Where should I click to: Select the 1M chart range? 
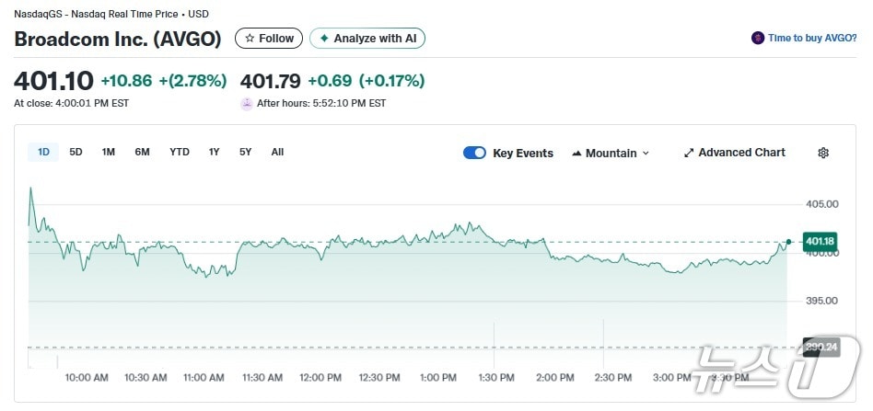[109, 152]
